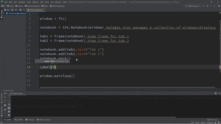221x124 pixels.
Task: Click the stop button in Run panel
Action: tap(5, 101)
